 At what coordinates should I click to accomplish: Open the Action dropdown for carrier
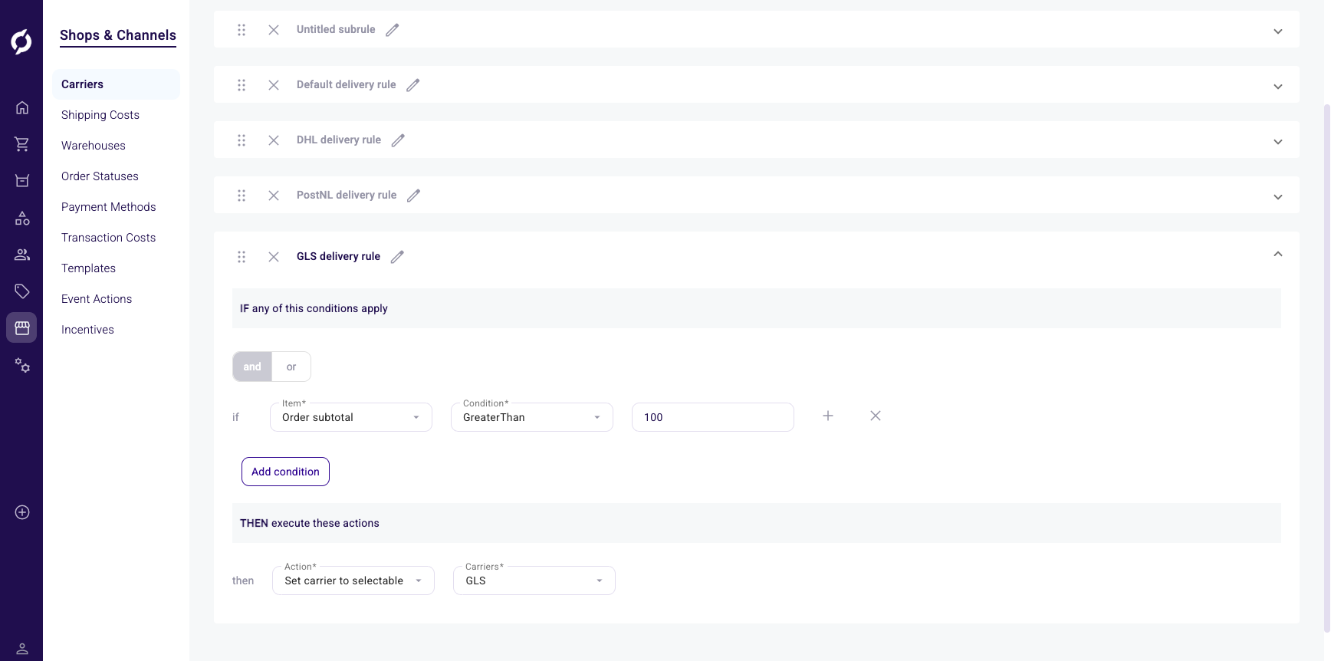click(x=353, y=580)
